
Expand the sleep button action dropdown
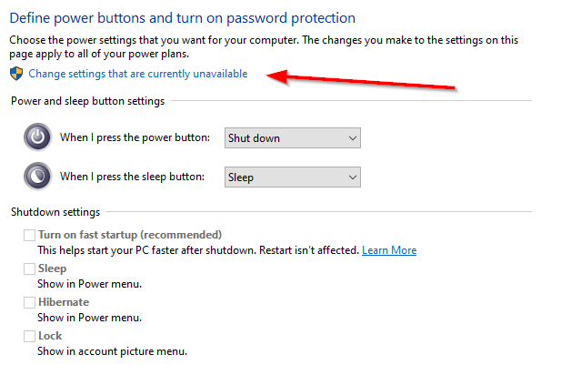pos(292,177)
